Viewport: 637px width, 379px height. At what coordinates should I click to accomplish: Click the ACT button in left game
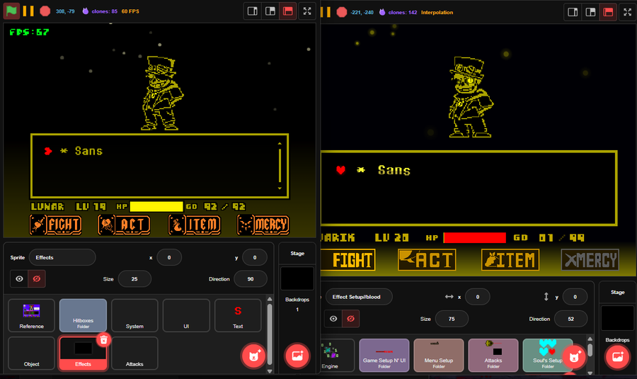pos(124,225)
